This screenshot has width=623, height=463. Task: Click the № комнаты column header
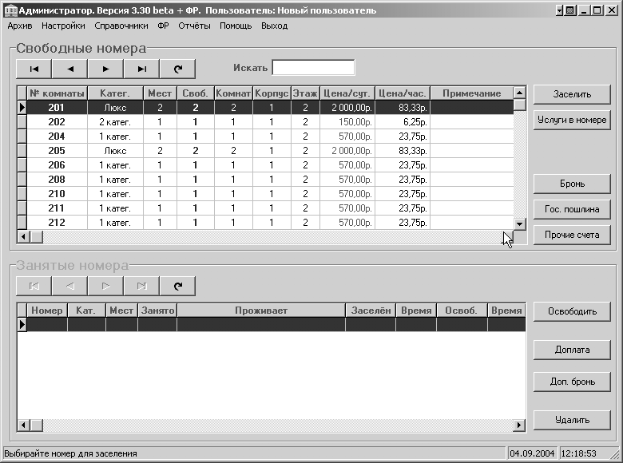point(58,93)
